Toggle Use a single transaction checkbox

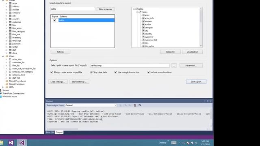(115, 72)
